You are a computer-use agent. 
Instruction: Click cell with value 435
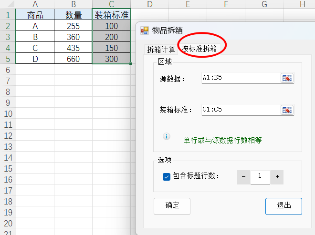(73, 48)
